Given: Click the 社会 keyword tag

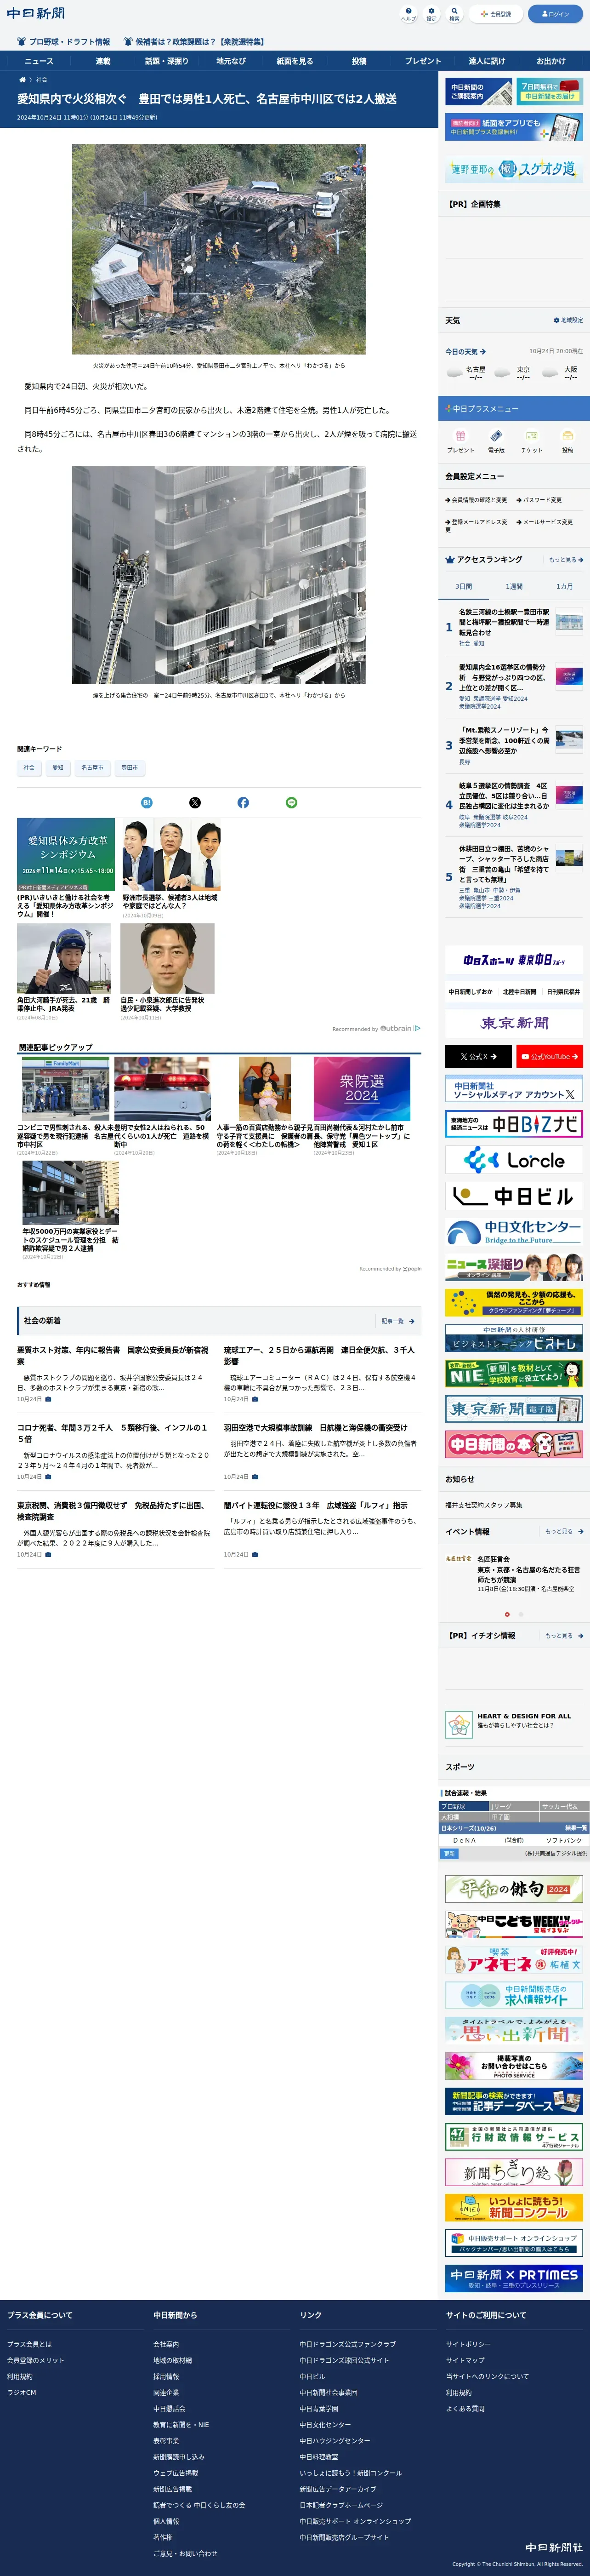Looking at the screenshot, I should pos(29,768).
